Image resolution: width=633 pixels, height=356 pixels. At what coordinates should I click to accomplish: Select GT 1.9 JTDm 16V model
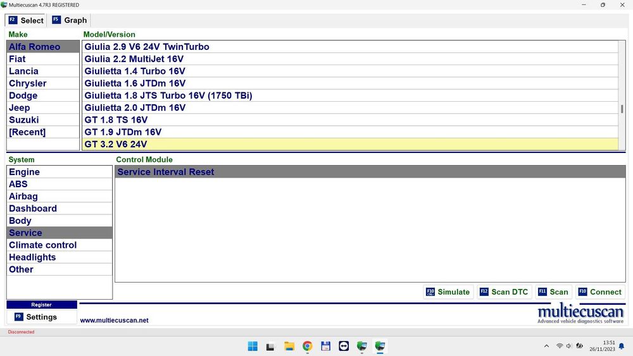[x=350, y=132]
